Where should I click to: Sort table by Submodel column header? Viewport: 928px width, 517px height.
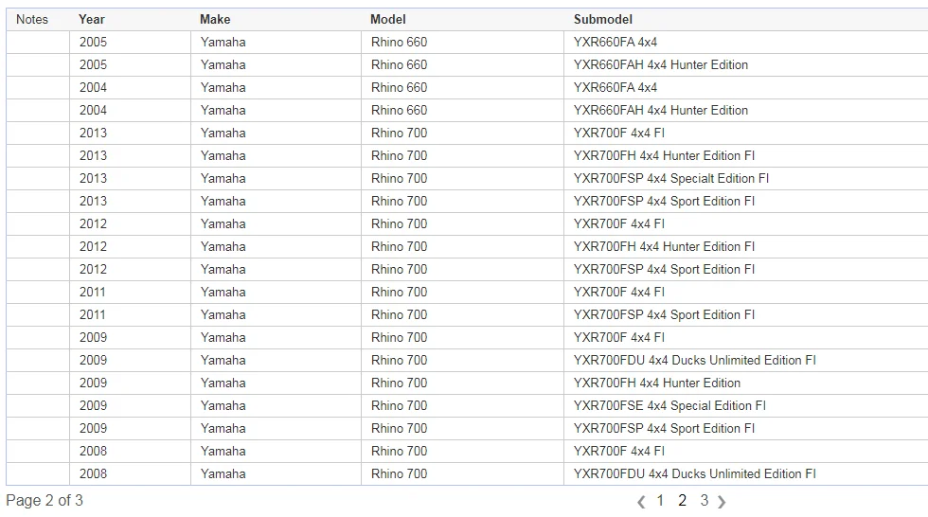click(x=602, y=20)
